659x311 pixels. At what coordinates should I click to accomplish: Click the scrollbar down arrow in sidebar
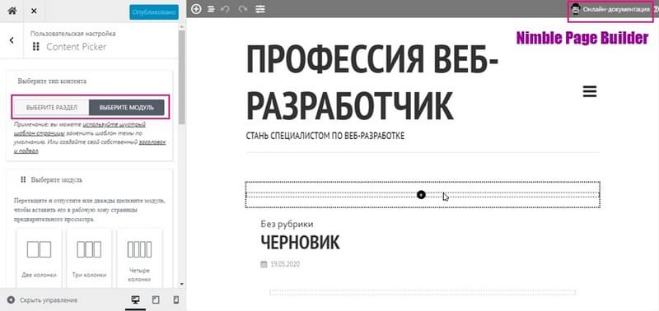181,284
